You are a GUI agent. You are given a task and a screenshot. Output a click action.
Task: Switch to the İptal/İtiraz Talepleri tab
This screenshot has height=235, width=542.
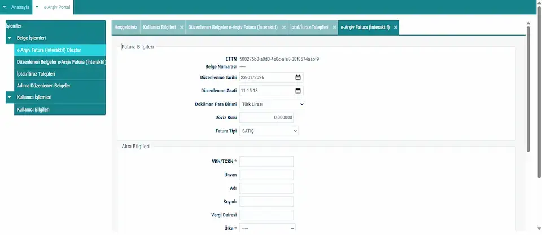click(x=309, y=28)
